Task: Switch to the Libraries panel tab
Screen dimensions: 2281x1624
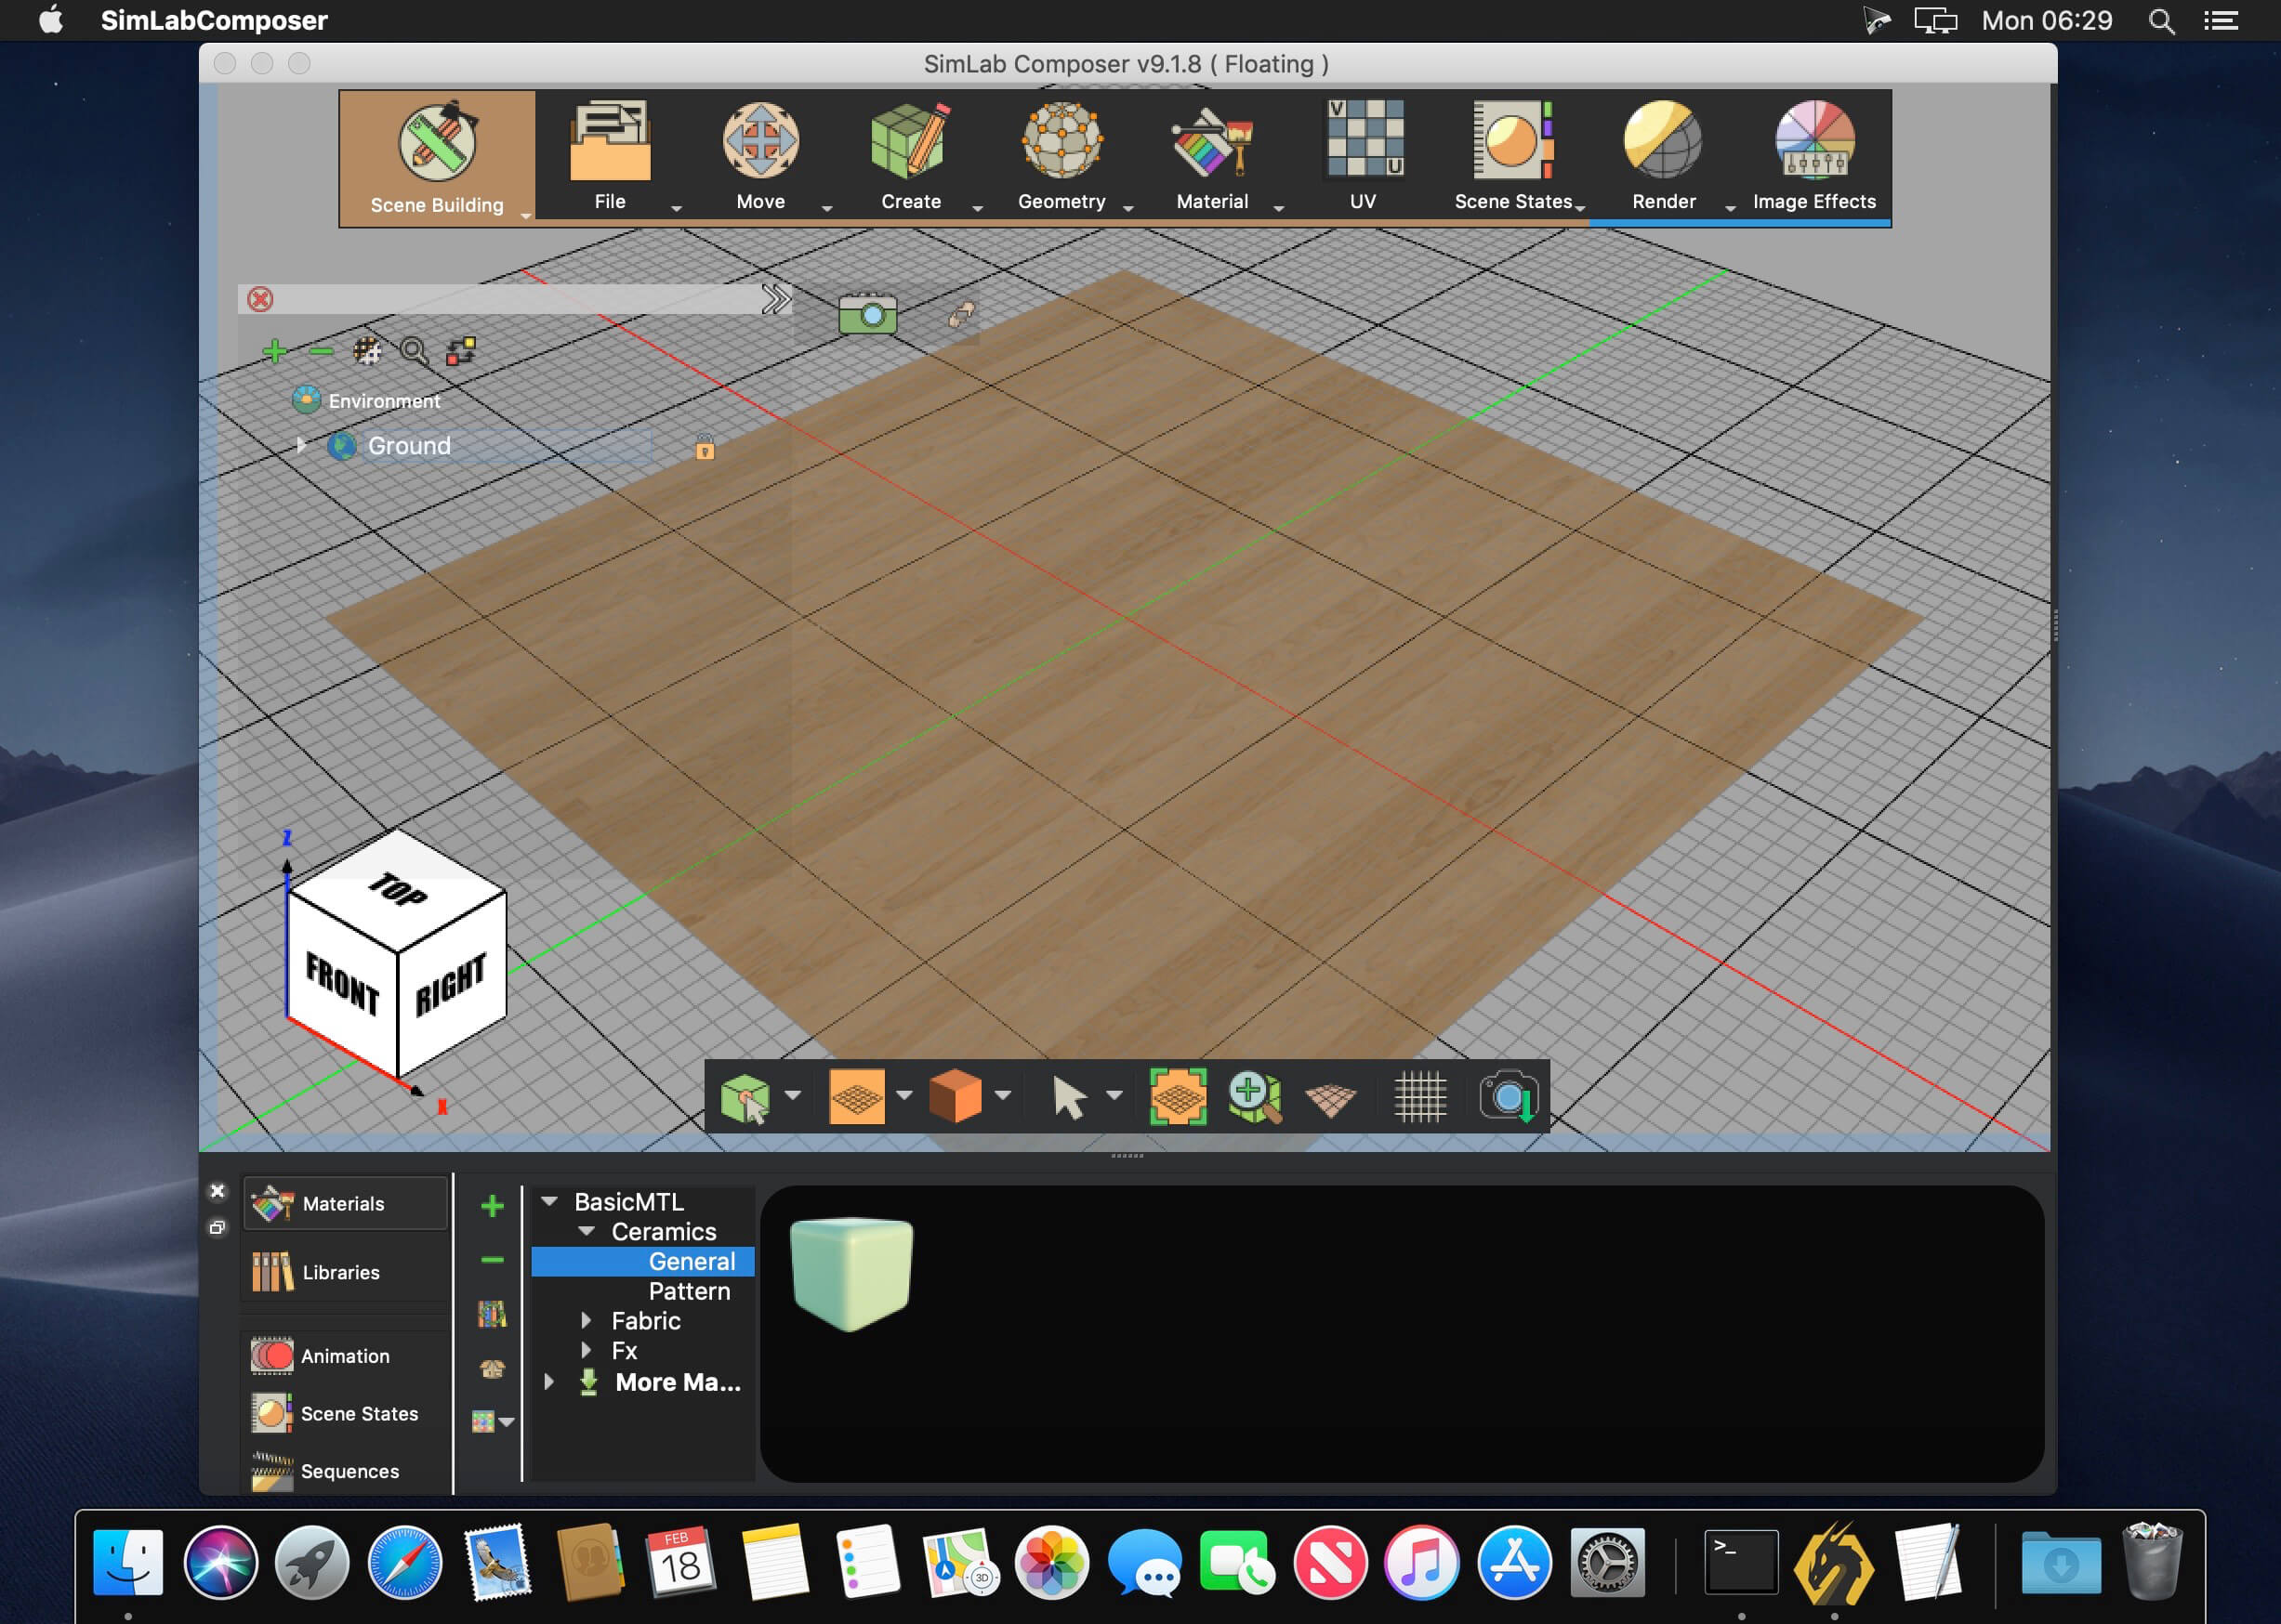Action: pyautogui.click(x=341, y=1272)
